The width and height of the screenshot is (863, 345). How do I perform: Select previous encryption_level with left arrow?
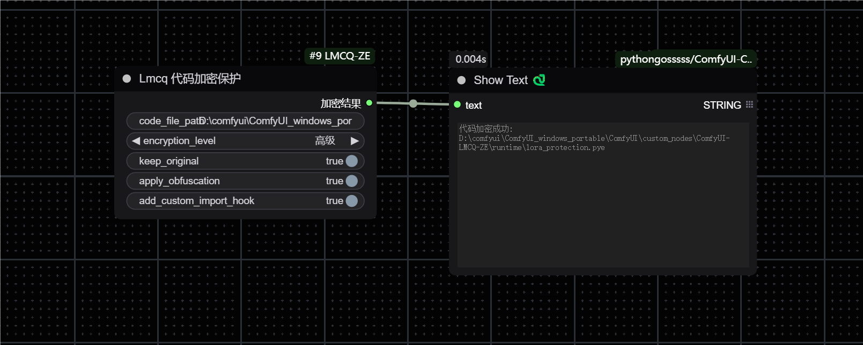click(x=136, y=141)
